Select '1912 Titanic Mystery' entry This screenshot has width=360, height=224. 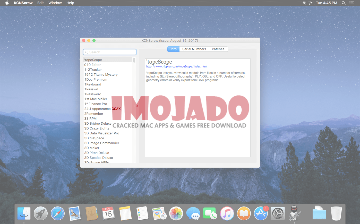[x=108, y=74]
